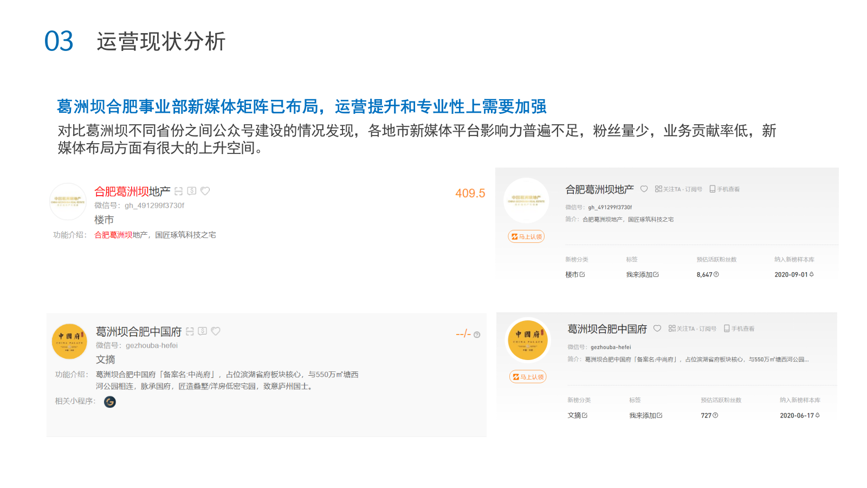This screenshot has height=488, width=867.
Task: Click the blue headline starting 葛洲坝合肥事业部新媒体矩阵
Action: pyautogui.click(x=301, y=107)
